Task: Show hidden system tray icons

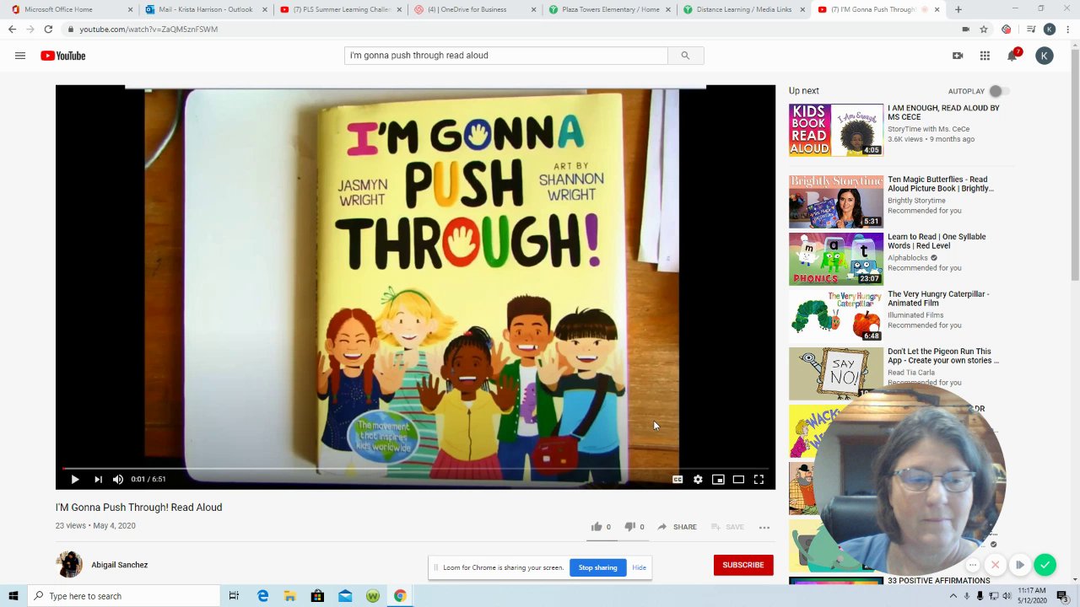Action: 953,596
